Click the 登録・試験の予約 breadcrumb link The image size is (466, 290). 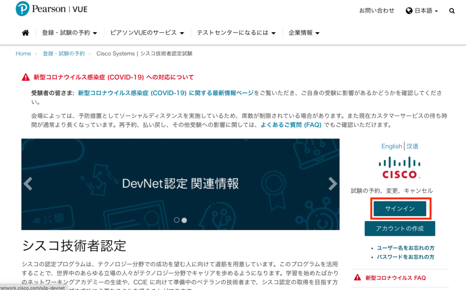coord(63,54)
